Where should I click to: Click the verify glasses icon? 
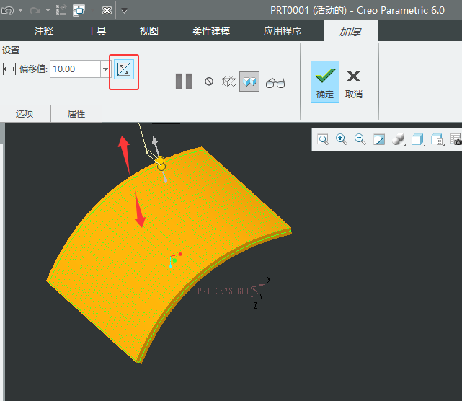pos(275,83)
